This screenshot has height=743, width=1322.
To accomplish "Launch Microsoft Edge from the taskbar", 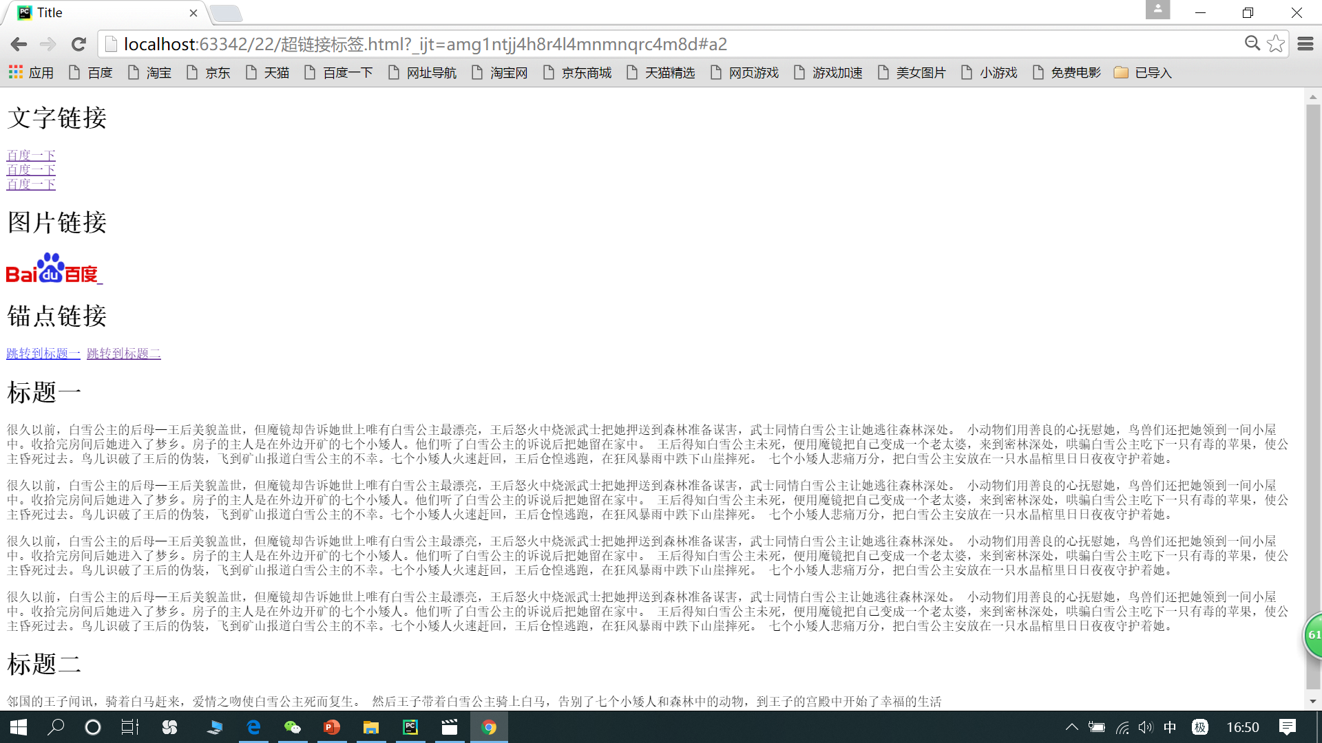I will (x=253, y=727).
